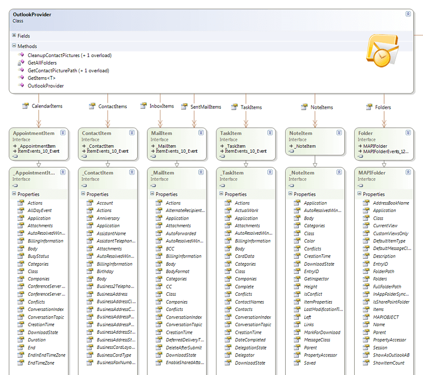Select the DelegationState property text
Viewport: 423px width, 375px height.
click(x=251, y=348)
